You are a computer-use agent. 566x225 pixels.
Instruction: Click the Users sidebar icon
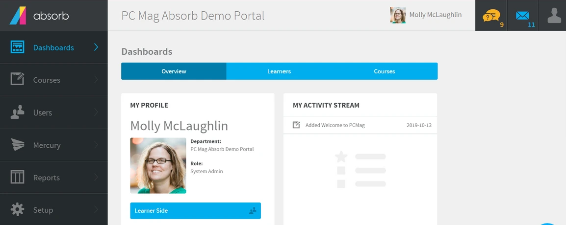click(x=17, y=112)
